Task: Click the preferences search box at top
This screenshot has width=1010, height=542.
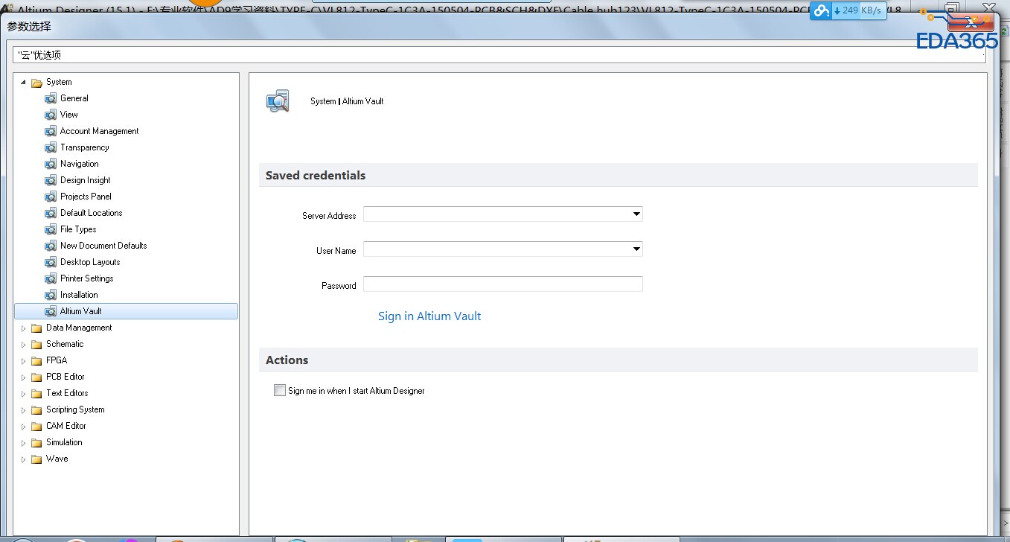Action: coord(499,55)
